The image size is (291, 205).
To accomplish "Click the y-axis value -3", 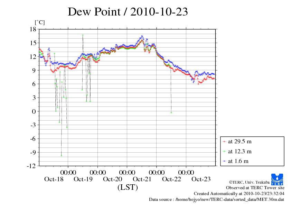I will pos(33,125).
